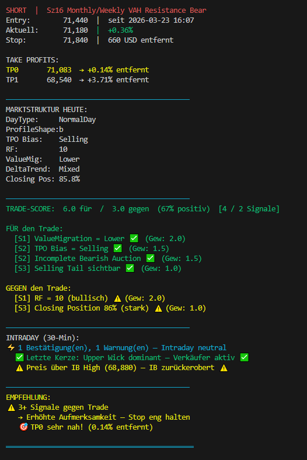Click the green +0.36% value
Viewport: 307px width, 460px height.
click(120, 30)
